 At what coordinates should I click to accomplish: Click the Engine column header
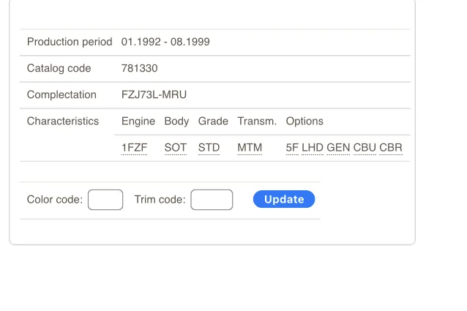point(138,121)
